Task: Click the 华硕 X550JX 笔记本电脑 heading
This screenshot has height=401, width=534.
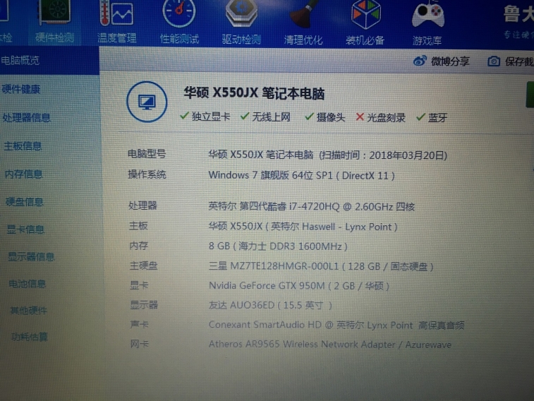Action: 254,93
